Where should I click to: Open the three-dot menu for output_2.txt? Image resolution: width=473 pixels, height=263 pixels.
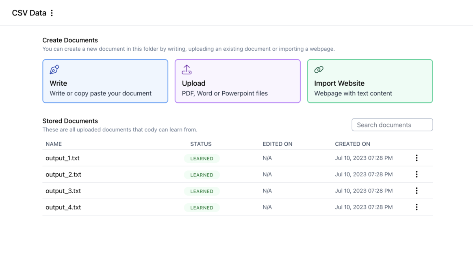pos(417,175)
